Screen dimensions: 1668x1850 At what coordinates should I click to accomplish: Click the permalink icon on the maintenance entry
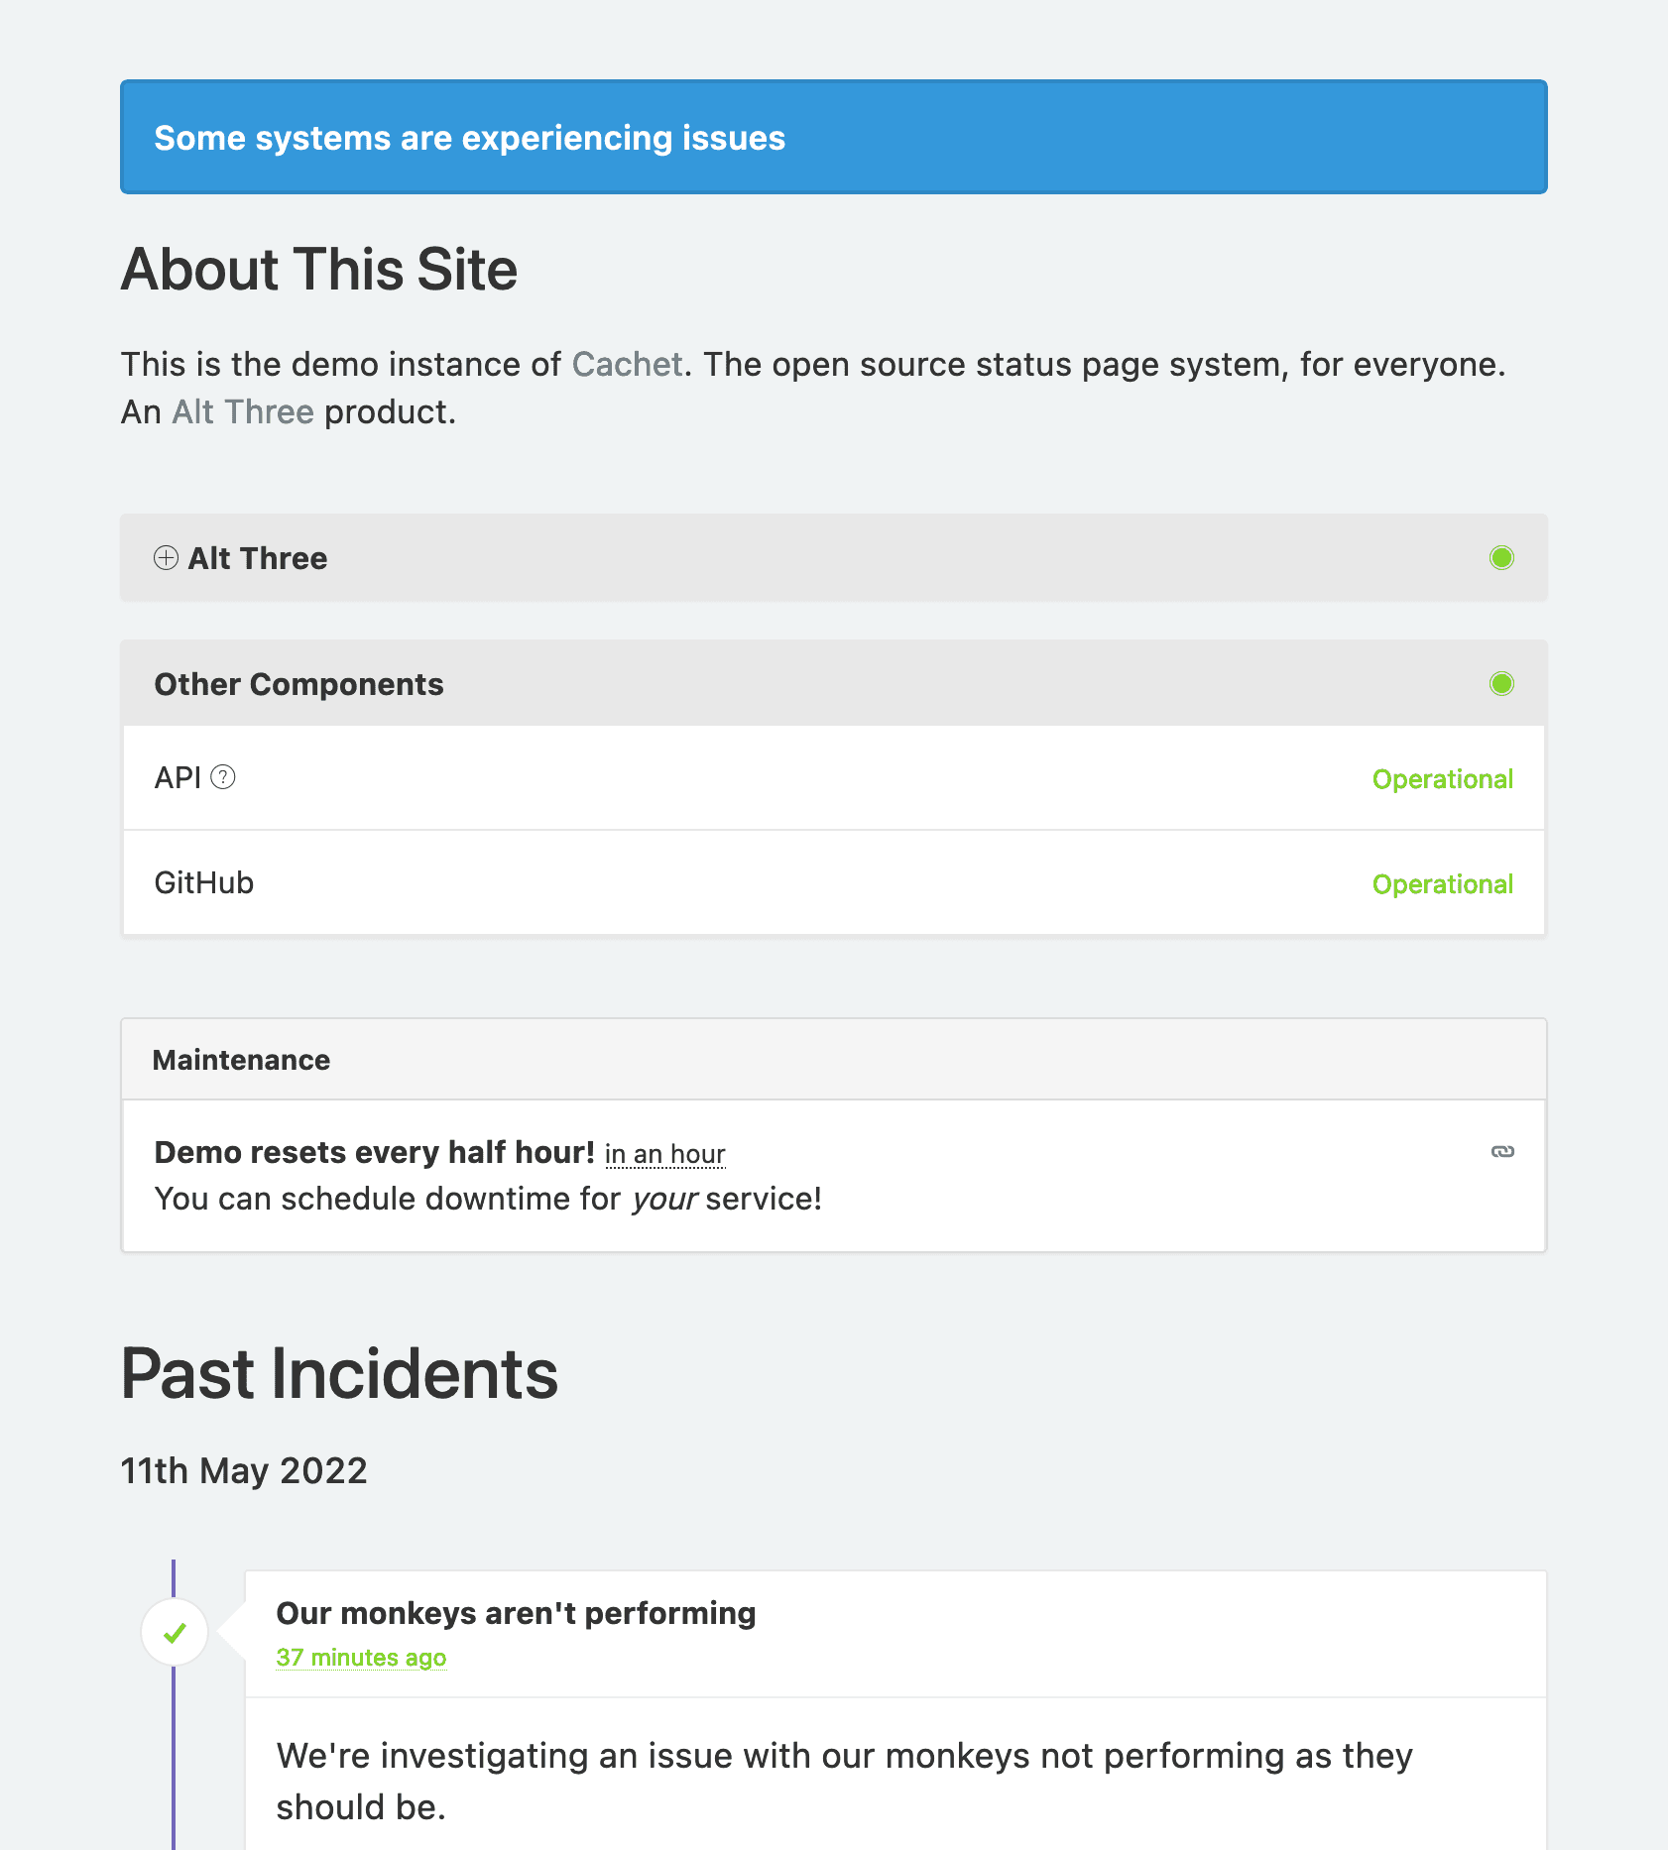point(1503,1151)
